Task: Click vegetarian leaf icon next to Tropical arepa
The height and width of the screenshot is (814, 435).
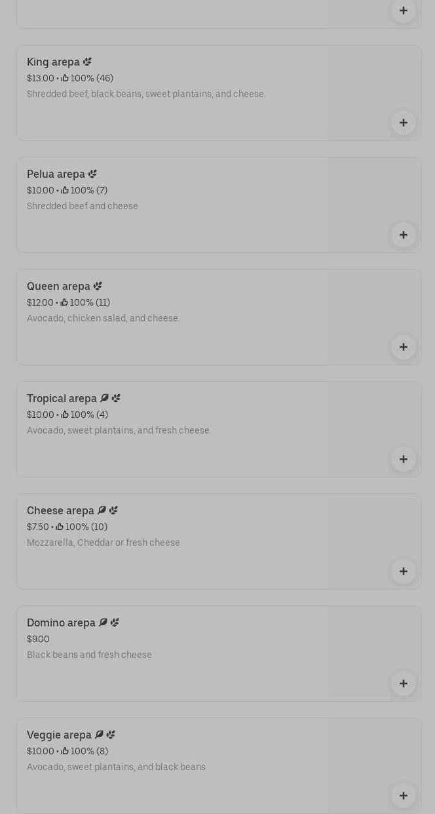Action: (x=104, y=398)
